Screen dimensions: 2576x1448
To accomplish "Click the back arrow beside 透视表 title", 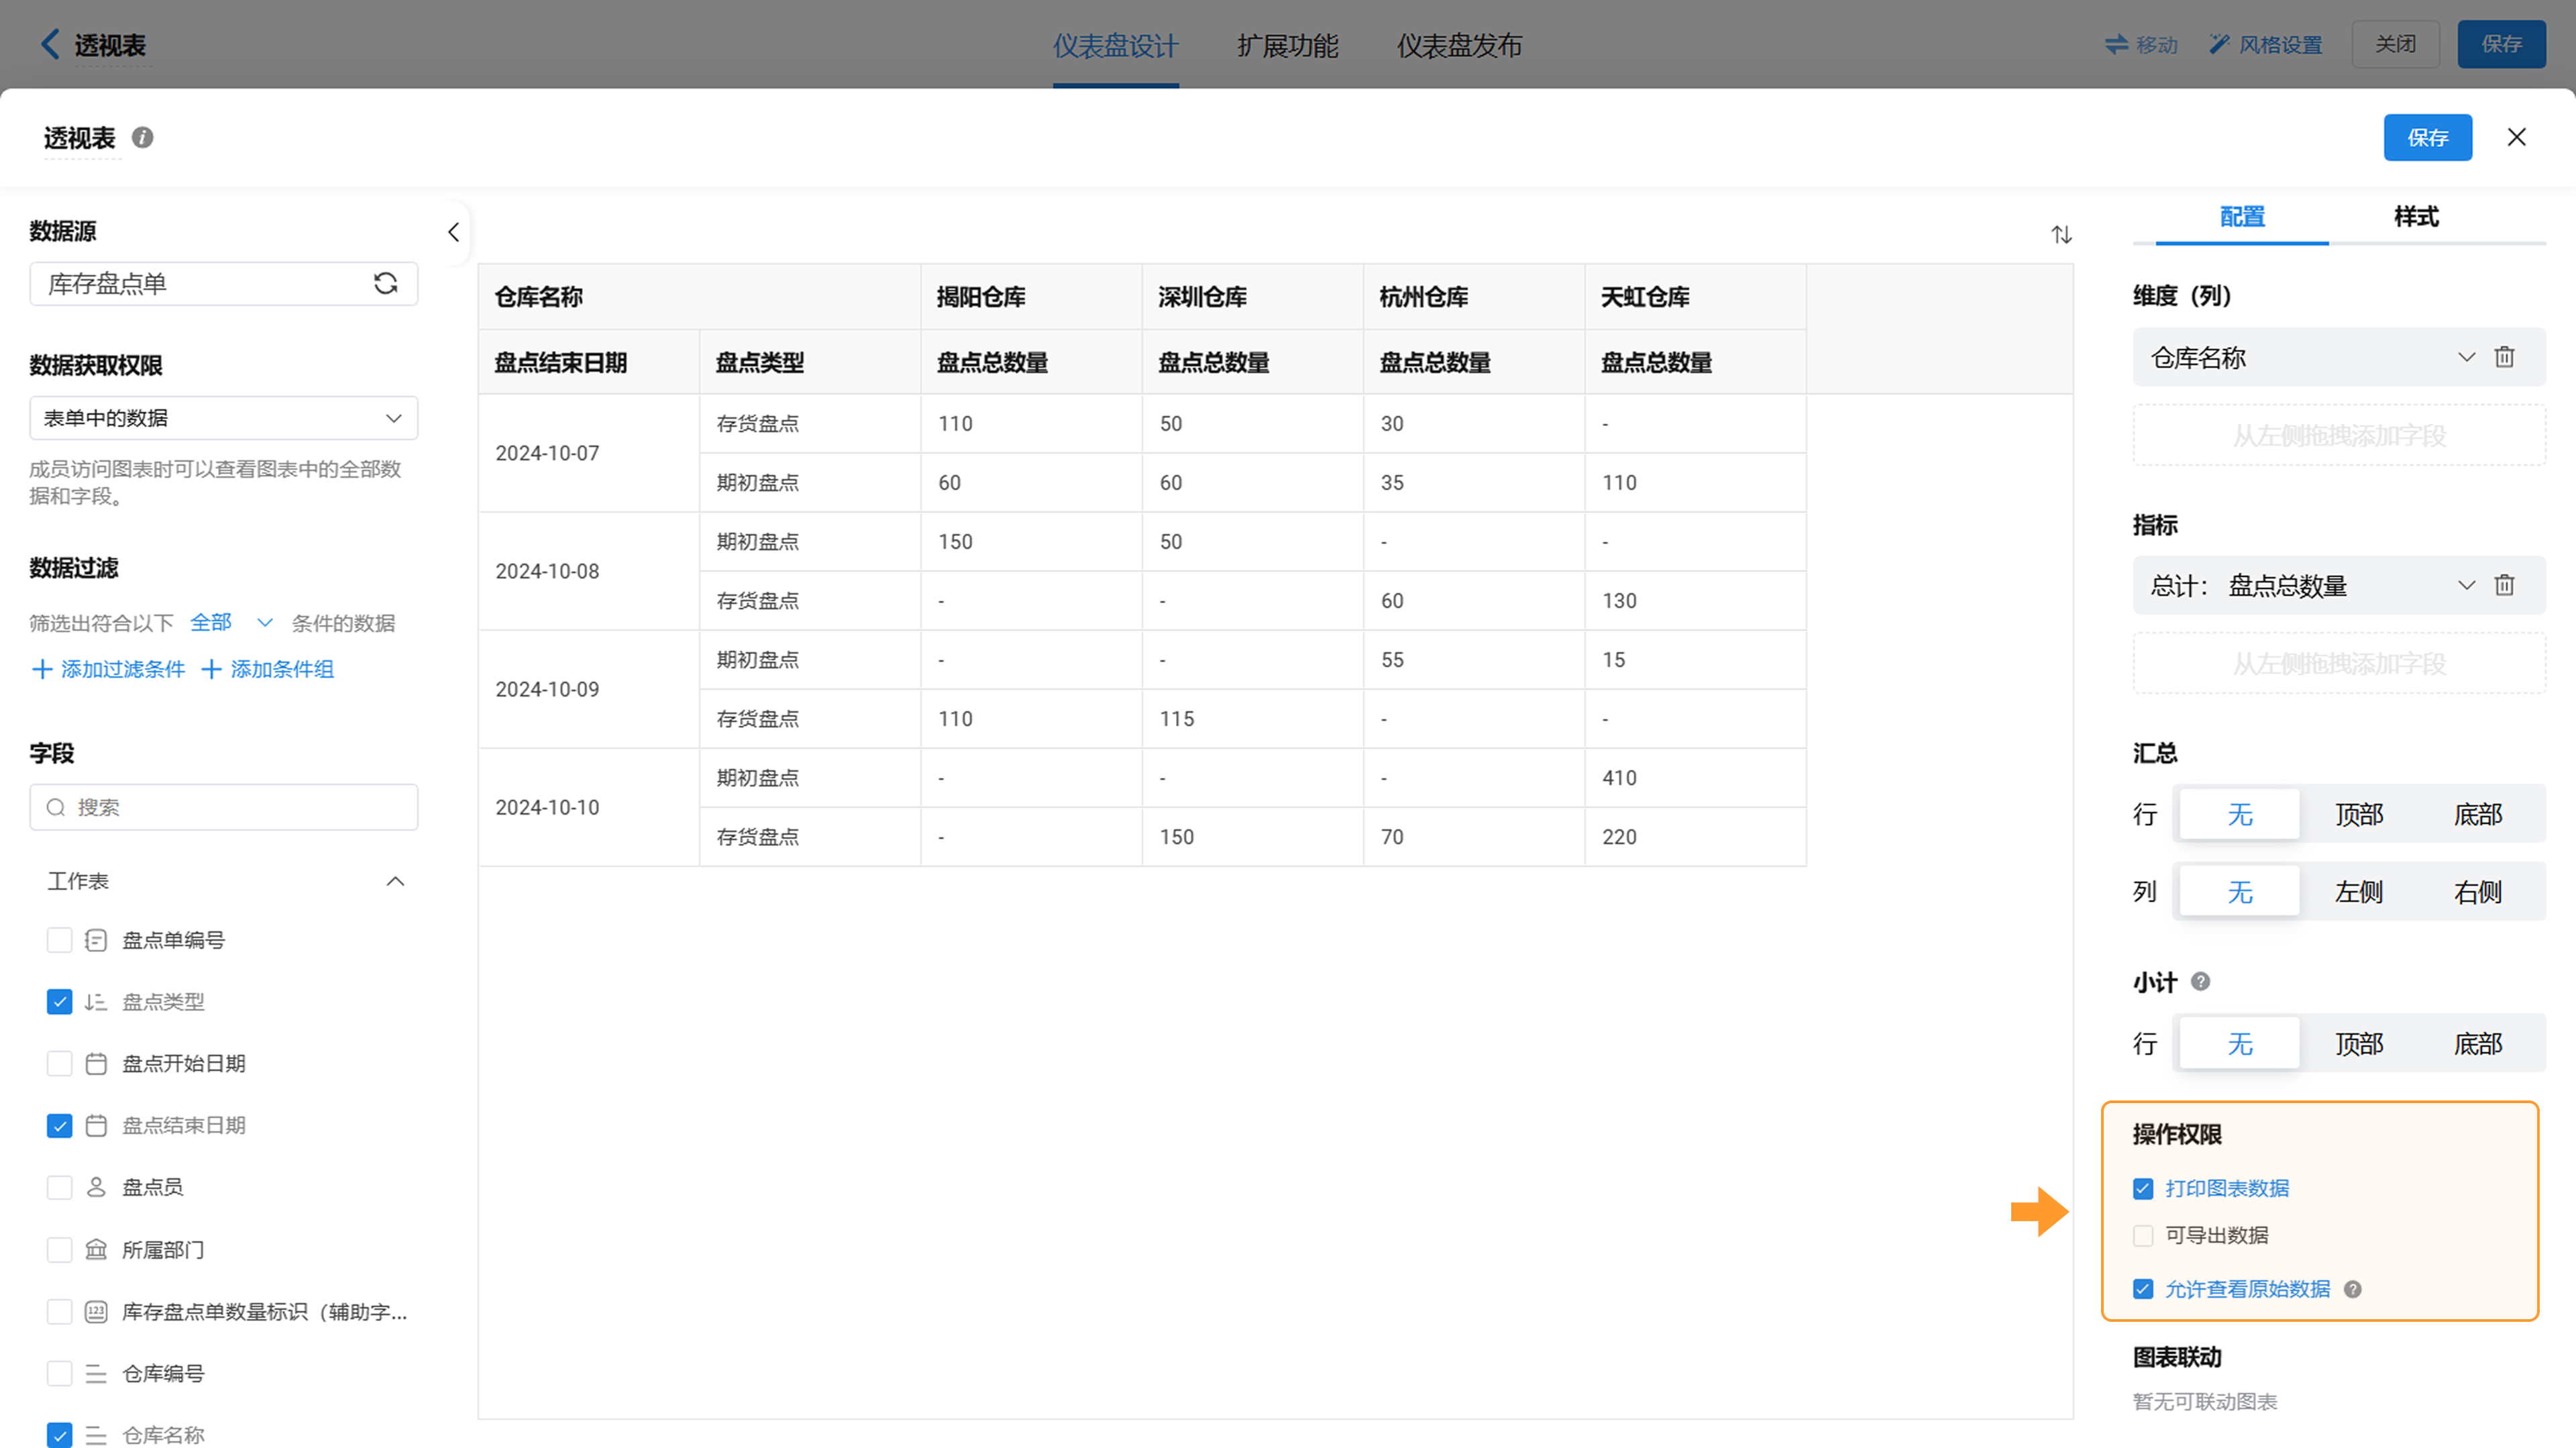I will coord(50,44).
